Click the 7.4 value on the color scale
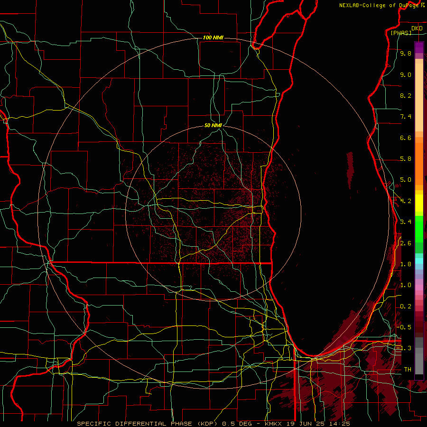 pyautogui.click(x=406, y=117)
